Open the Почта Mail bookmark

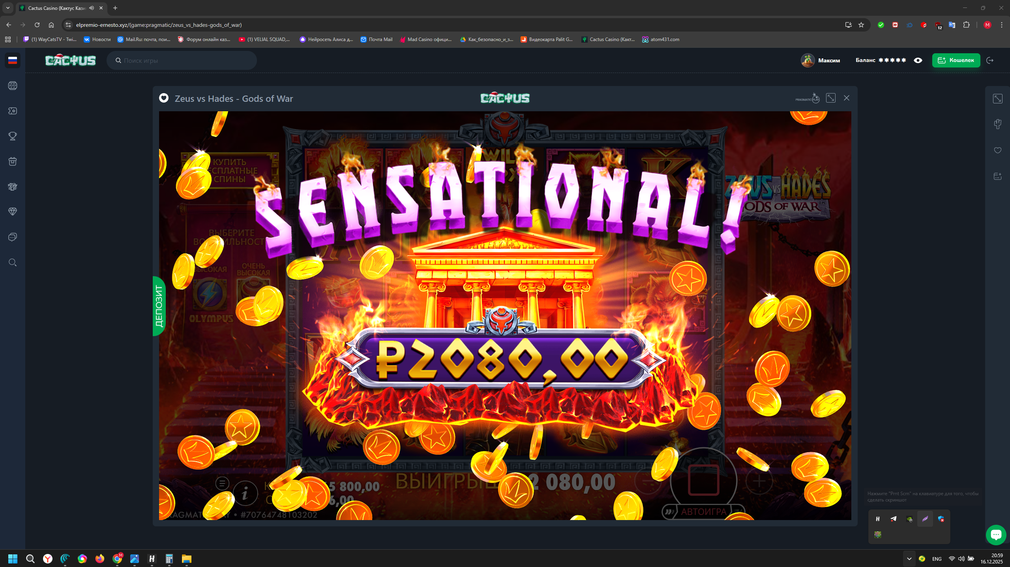(x=376, y=39)
